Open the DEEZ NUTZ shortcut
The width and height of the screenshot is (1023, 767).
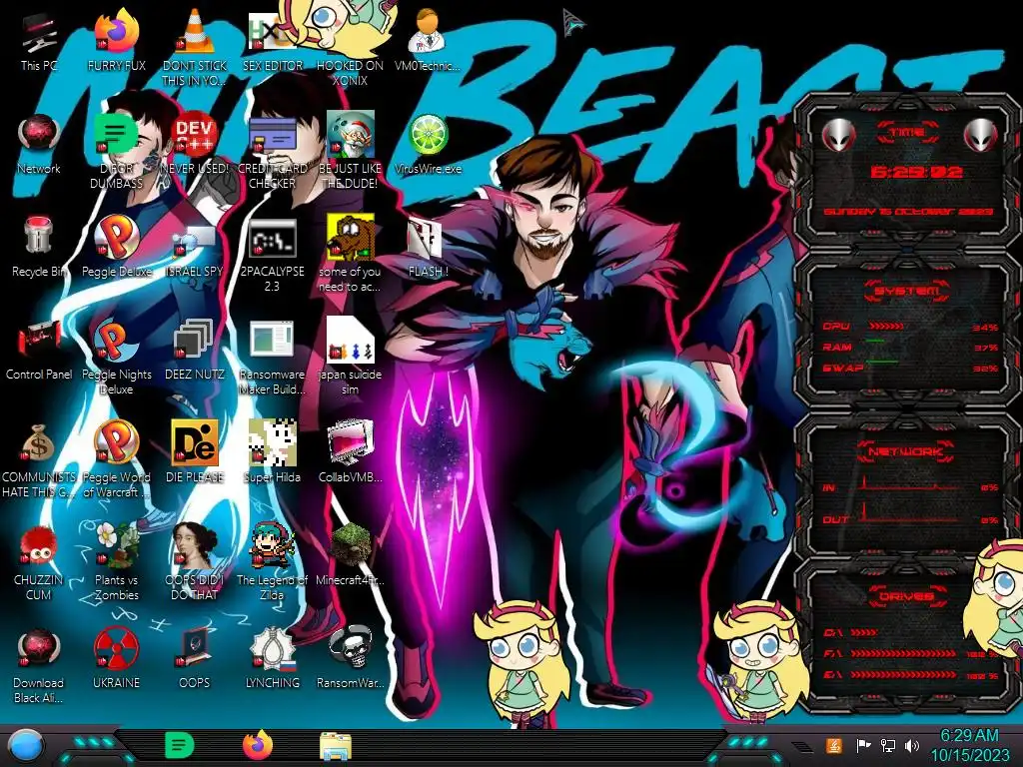[195, 350]
